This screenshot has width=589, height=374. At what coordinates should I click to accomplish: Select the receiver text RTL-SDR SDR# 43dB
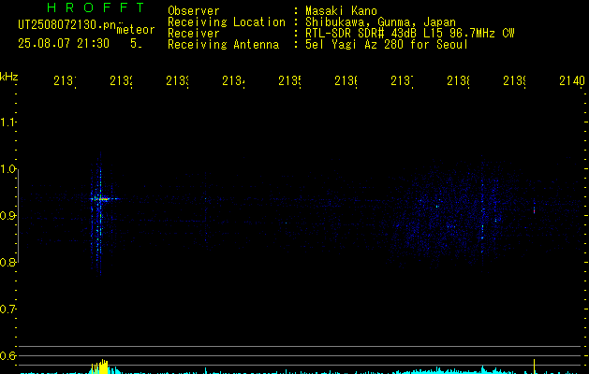point(361,34)
